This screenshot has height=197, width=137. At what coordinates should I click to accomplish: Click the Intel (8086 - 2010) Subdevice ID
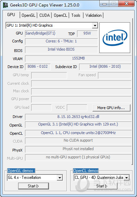[105, 67]
